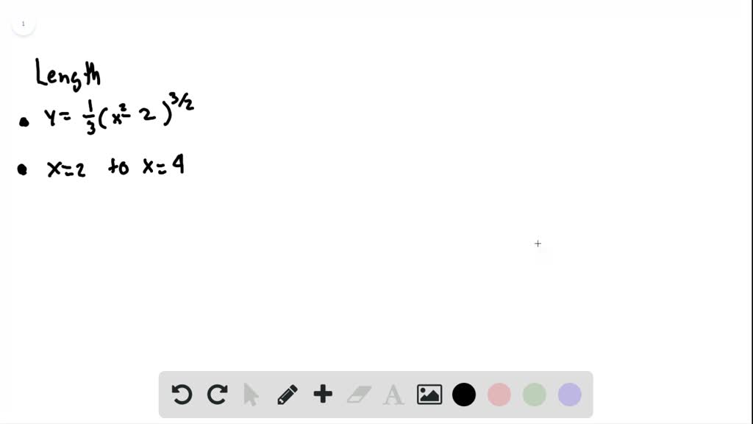753x424 pixels.
Task: Activate the text 'A' tool
Action: point(393,395)
